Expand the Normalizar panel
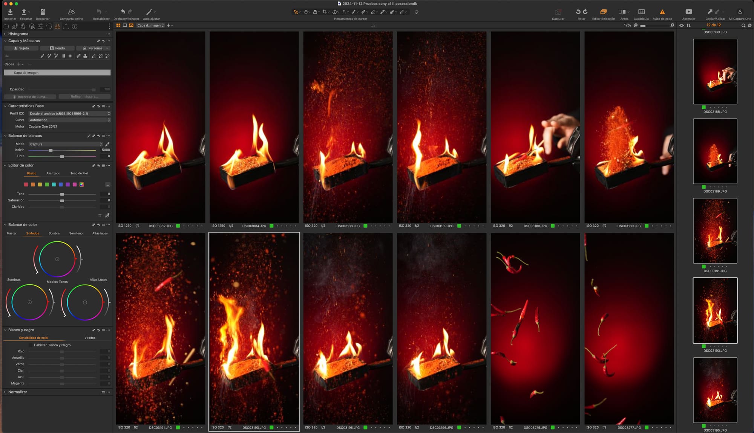Viewport: 754px width, 433px height. pyautogui.click(x=5, y=392)
